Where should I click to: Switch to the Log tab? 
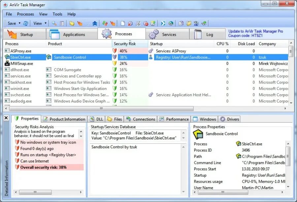tap(207, 34)
